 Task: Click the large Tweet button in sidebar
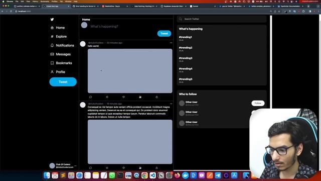pyautogui.click(x=63, y=81)
